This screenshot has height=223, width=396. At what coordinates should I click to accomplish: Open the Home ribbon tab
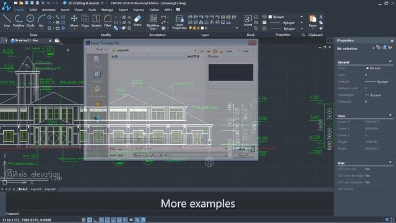[x=19, y=10]
